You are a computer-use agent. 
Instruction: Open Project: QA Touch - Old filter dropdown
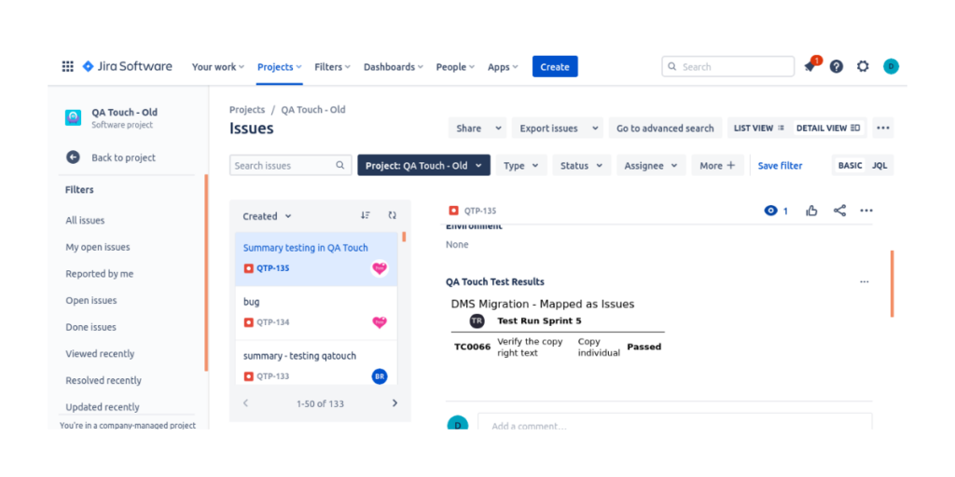coord(424,165)
